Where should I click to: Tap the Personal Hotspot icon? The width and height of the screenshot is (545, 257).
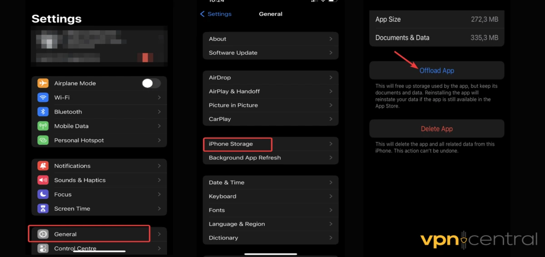point(43,140)
